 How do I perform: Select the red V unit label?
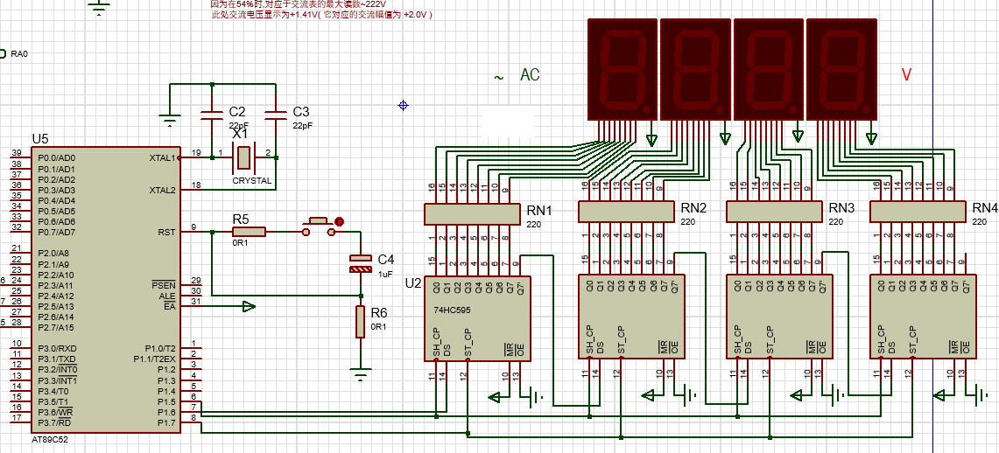pyautogui.click(x=906, y=76)
